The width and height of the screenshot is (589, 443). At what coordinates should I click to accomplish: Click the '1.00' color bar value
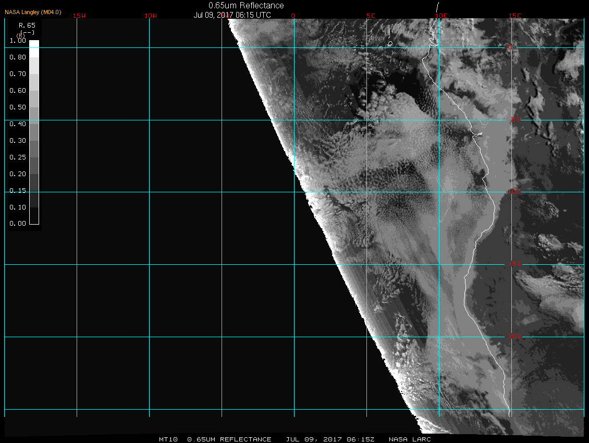(x=18, y=41)
